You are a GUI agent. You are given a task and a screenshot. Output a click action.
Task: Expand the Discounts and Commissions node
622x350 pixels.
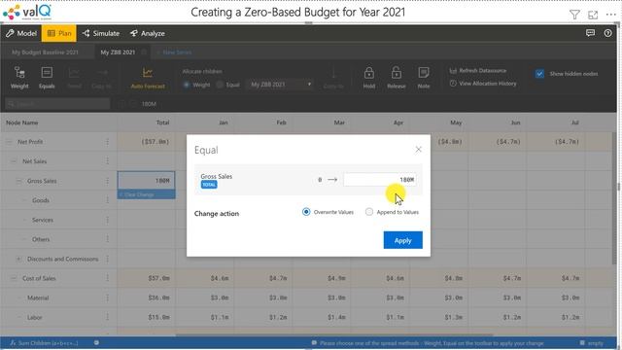[18, 259]
